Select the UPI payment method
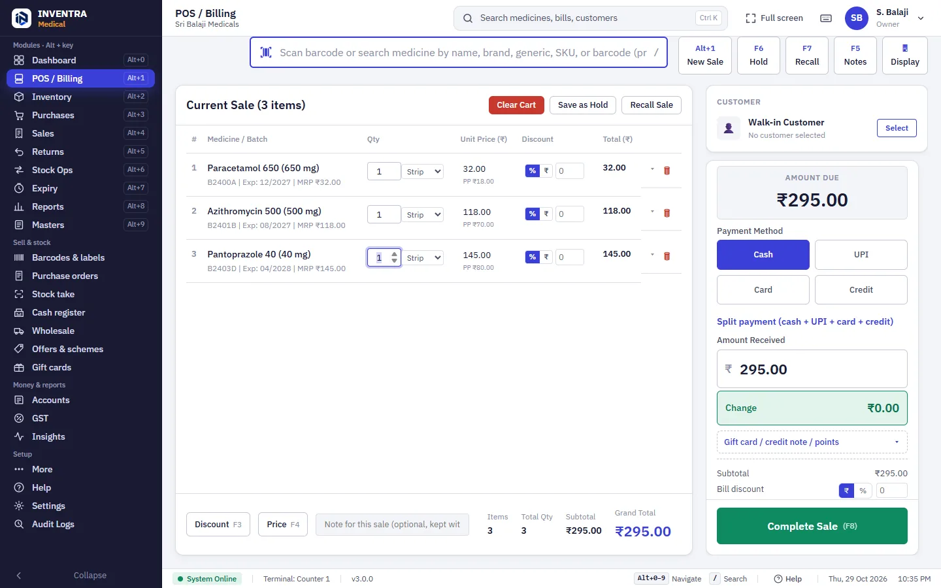 point(861,255)
